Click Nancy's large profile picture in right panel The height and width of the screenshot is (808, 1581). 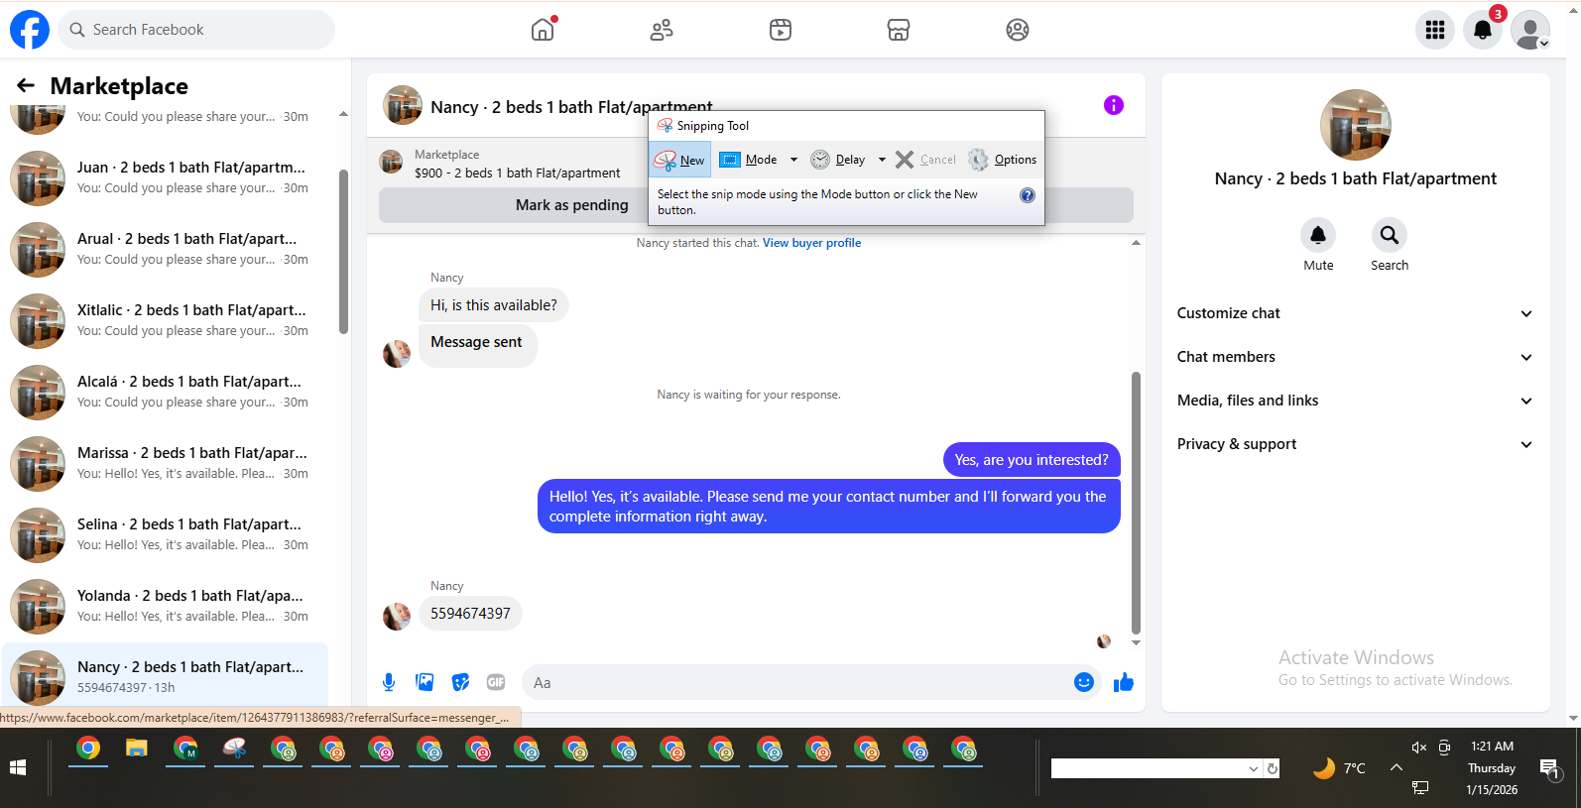click(1355, 125)
